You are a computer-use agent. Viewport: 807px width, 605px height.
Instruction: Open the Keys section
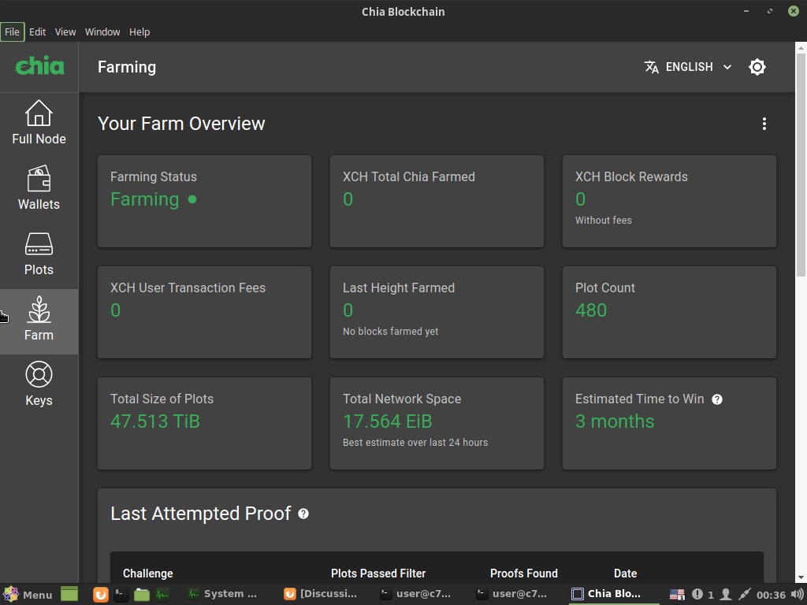click(x=39, y=384)
